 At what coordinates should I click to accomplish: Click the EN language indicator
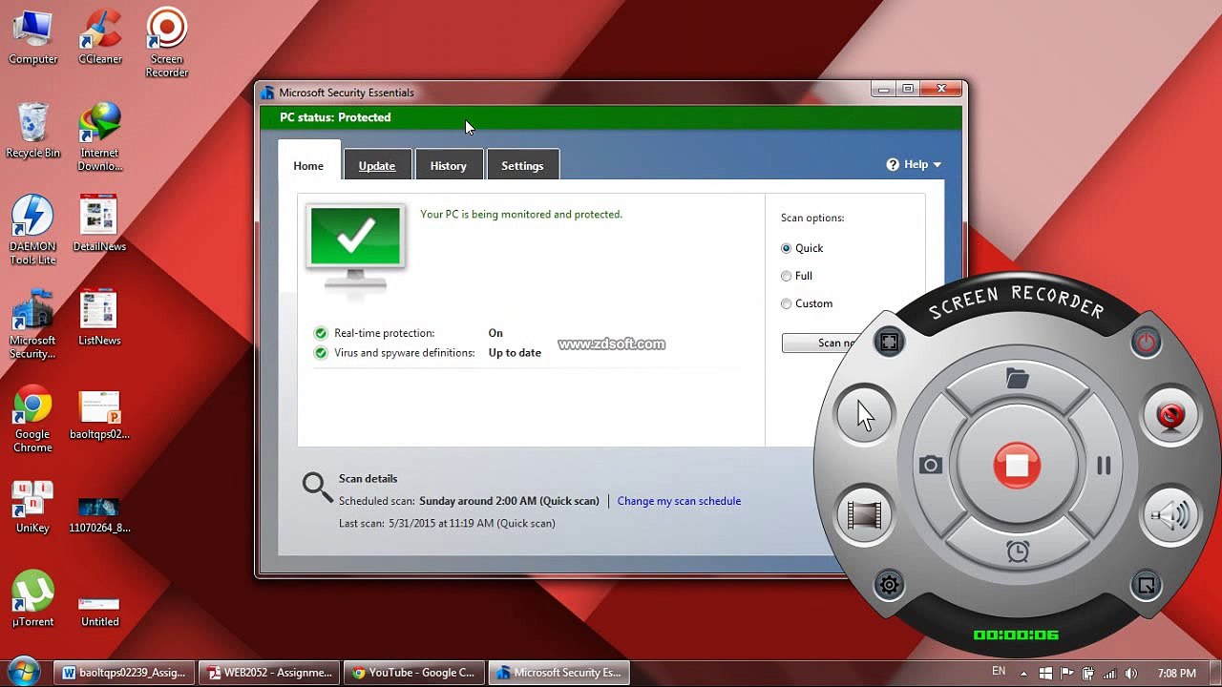[x=999, y=672]
